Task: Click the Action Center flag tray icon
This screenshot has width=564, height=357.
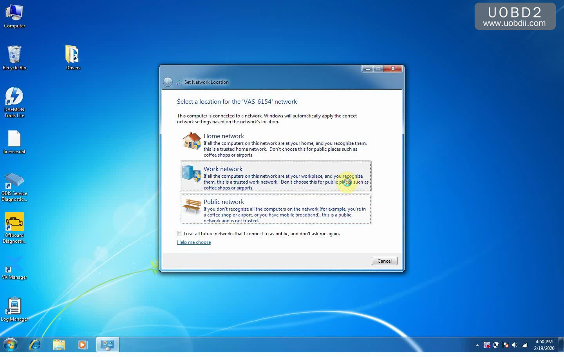Action: coord(505,345)
